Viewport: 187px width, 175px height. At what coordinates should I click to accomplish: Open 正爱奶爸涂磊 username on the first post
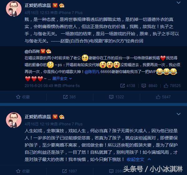click(x=38, y=5)
